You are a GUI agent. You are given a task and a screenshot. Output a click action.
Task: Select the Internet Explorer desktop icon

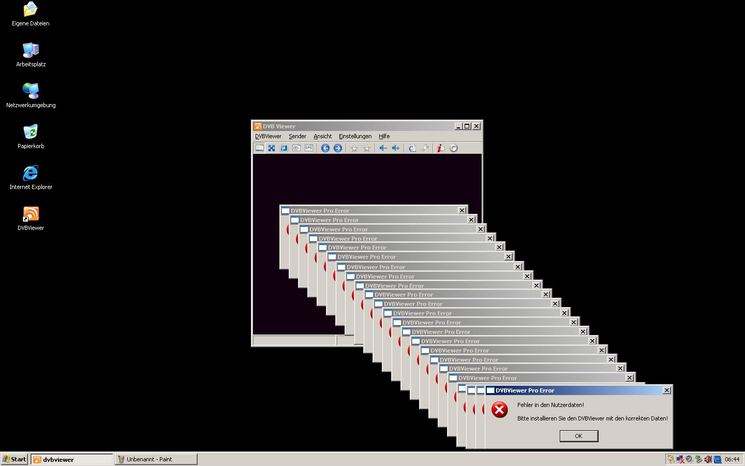pyautogui.click(x=31, y=178)
